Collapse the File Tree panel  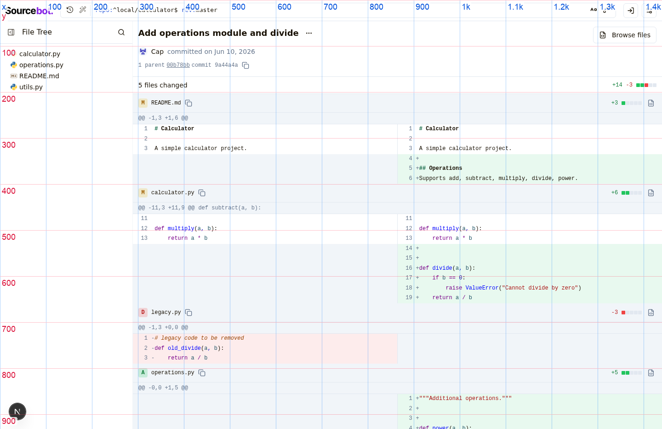pos(11,32)
